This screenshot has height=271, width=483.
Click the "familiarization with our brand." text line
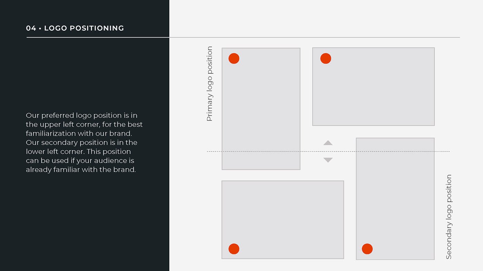pyautogui.click(x=79, y=134)
